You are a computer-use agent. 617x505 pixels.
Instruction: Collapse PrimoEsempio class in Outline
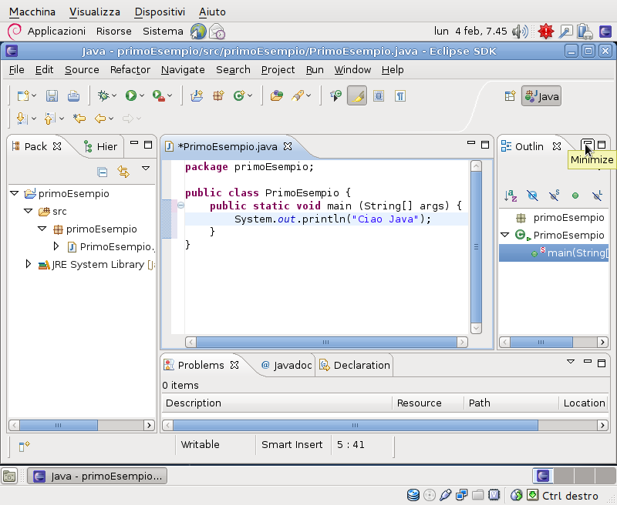click(x=505, y=235)
